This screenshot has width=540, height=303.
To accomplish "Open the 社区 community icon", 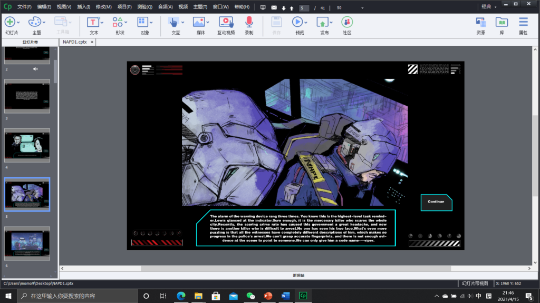I will click(x=347, y=22).
